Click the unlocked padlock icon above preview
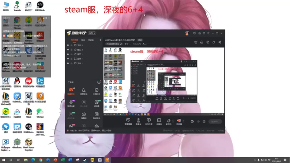 (x=202, y=42)
